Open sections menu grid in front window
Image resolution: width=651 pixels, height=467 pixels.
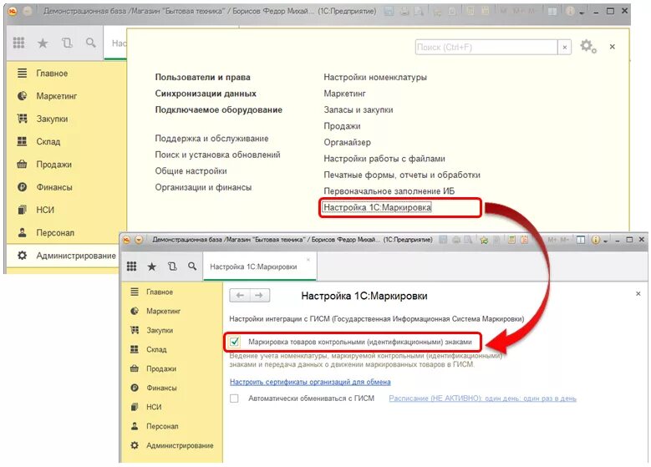[131, 266]
